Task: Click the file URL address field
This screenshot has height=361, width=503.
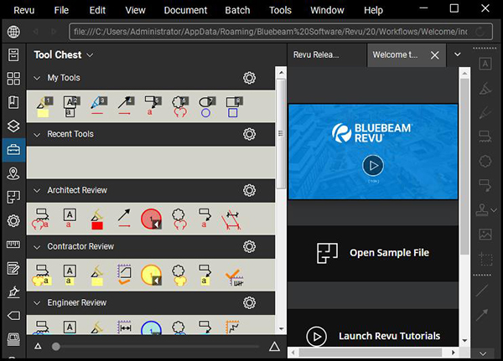Action: 281,32
